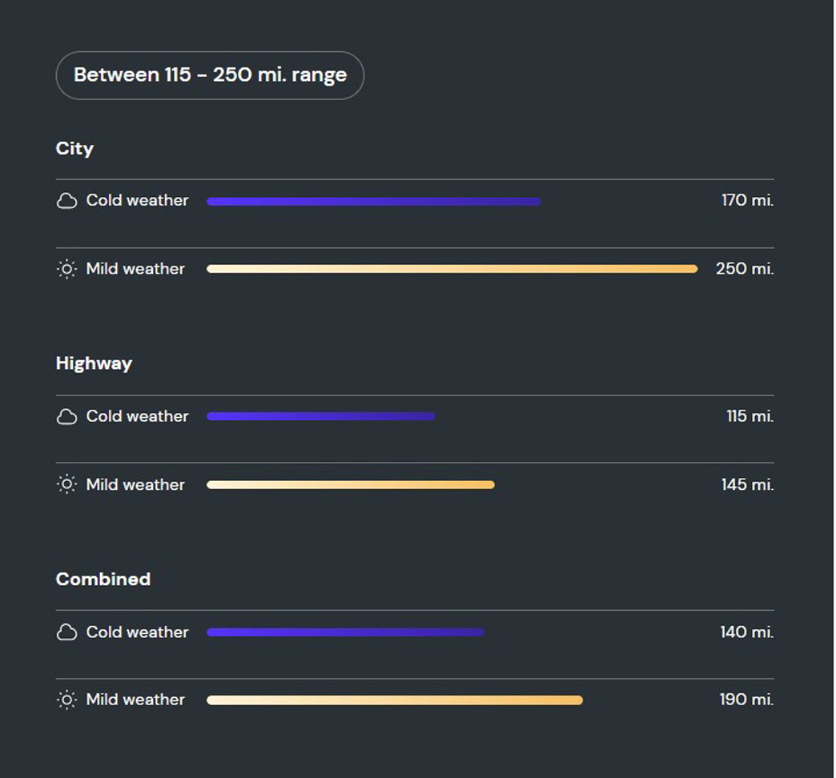The height and width of the screenshot is (778, 836).
Task: Click the 190 mi. value label
Action: (x=746, y=700)
